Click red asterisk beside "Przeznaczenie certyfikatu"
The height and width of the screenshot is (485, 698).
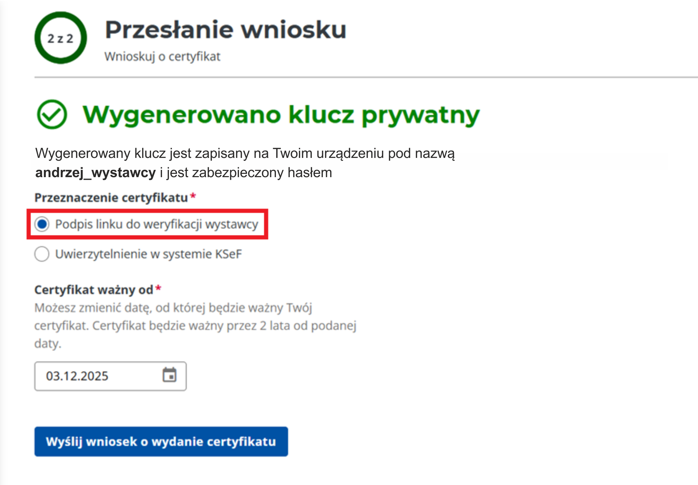(x=193, y=196)
